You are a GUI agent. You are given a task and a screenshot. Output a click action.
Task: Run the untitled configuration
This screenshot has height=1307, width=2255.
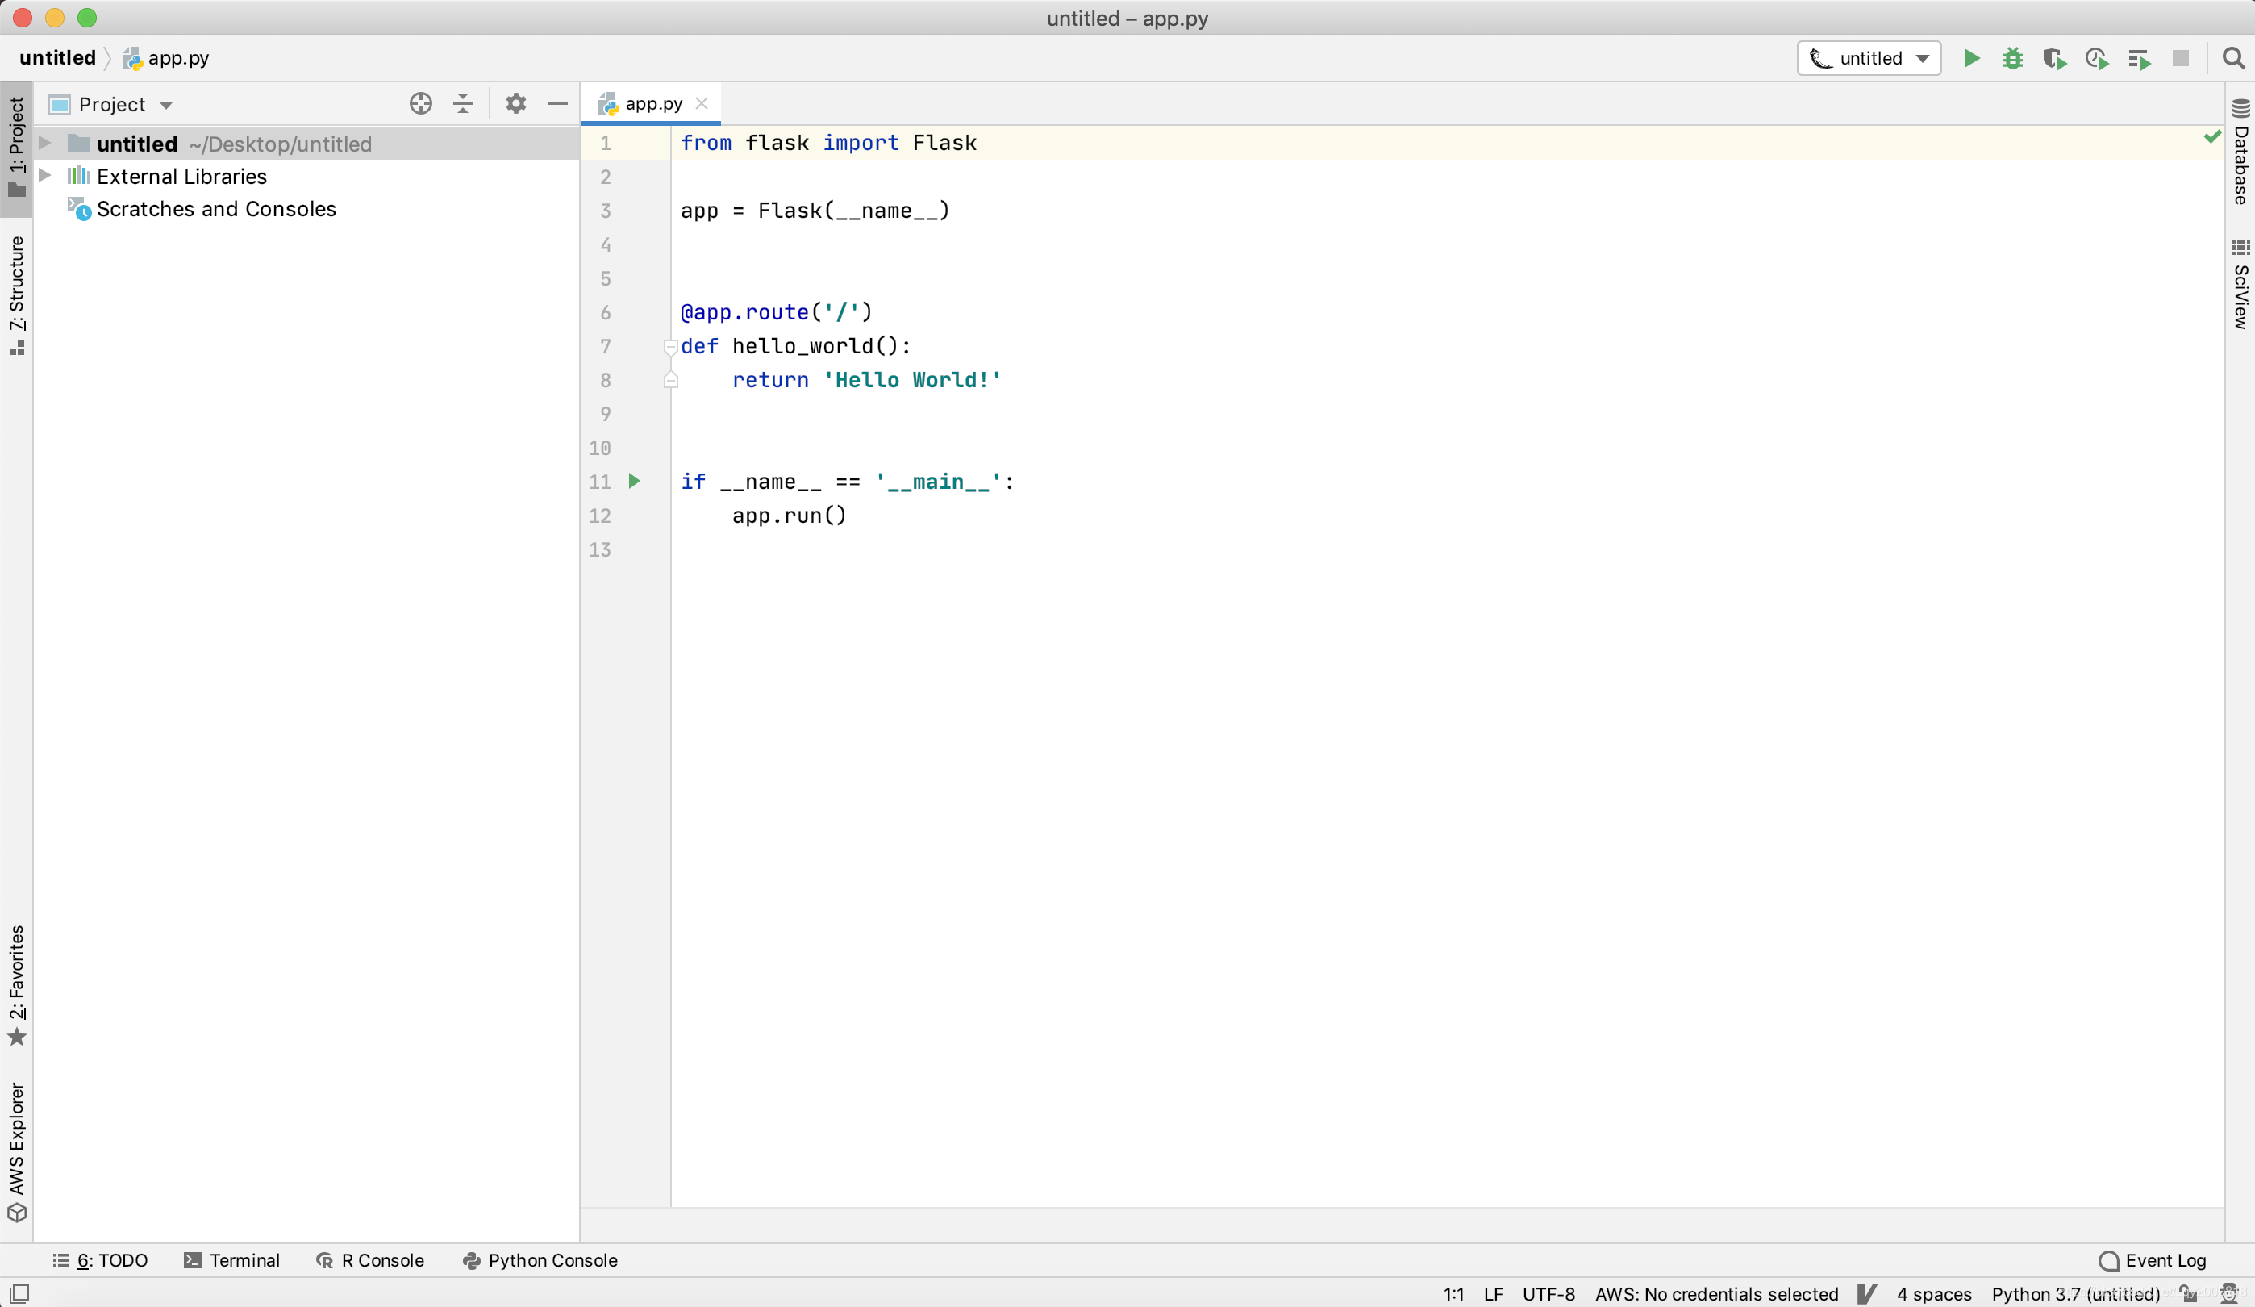click(x=1971, y=58)
